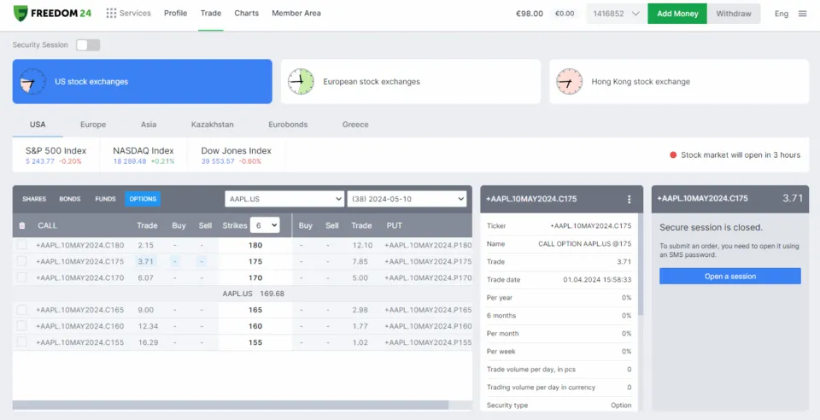
Task: Open three-dot menu for +AAPL.10MAY2024.C175 panel
Action: tap(630, 199)
